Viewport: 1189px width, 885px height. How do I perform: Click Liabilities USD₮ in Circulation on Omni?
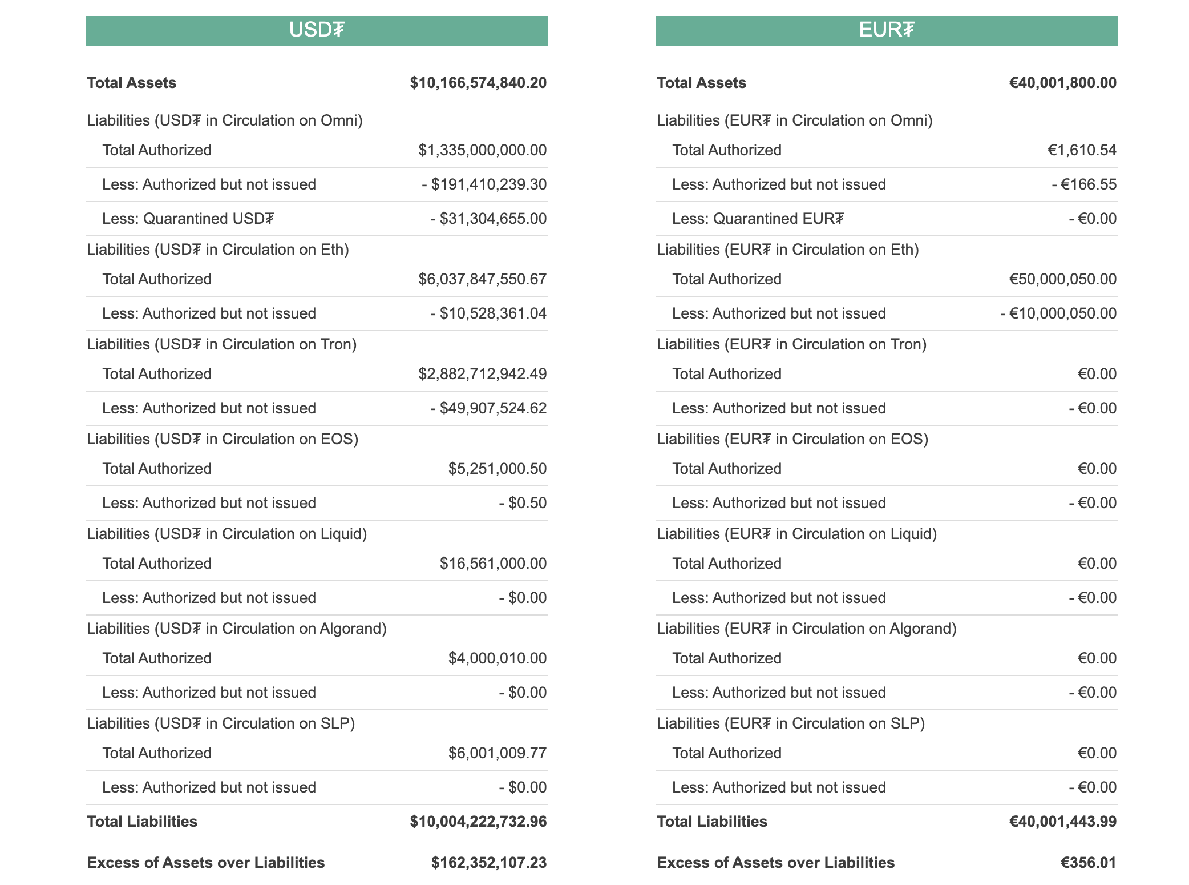225,120
